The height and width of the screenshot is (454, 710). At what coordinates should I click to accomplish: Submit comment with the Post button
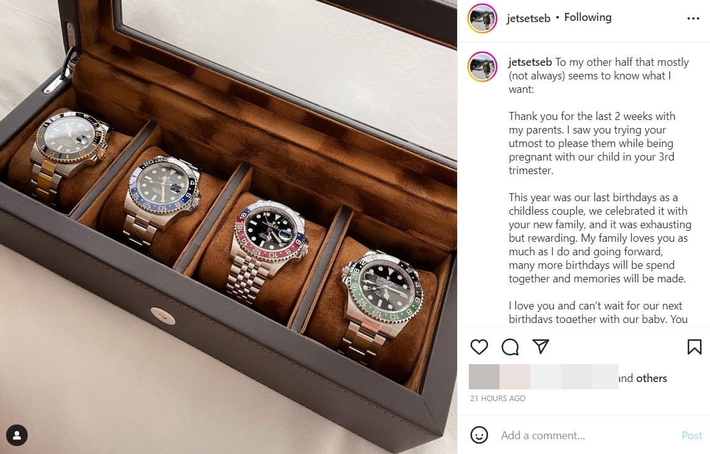[x=692, y=436]
